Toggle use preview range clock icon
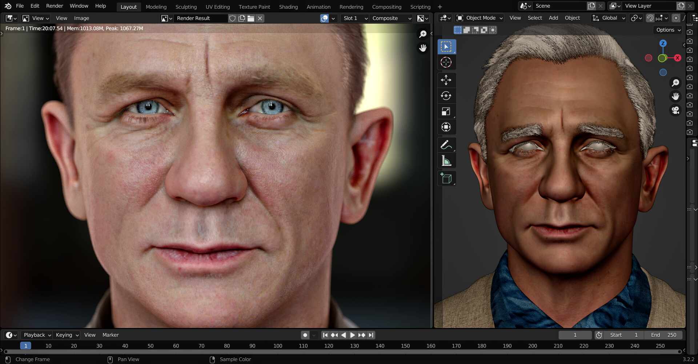This screenshot has height=364, width=698. tap(599, 335)
